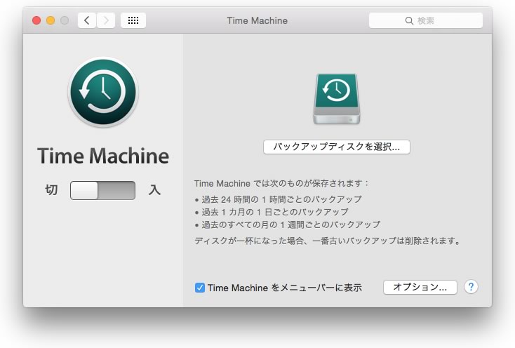Image resolution: width=515 pixels, height=348 pixels.
Task: Close the window with red button
Action: pyautogui.click(x=36, y=20)
